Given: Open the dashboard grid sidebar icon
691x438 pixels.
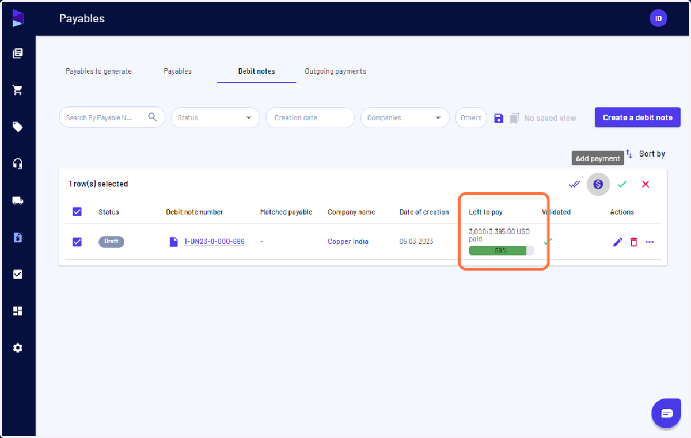Looking at the screenshot, I should [x=18, y=311].
